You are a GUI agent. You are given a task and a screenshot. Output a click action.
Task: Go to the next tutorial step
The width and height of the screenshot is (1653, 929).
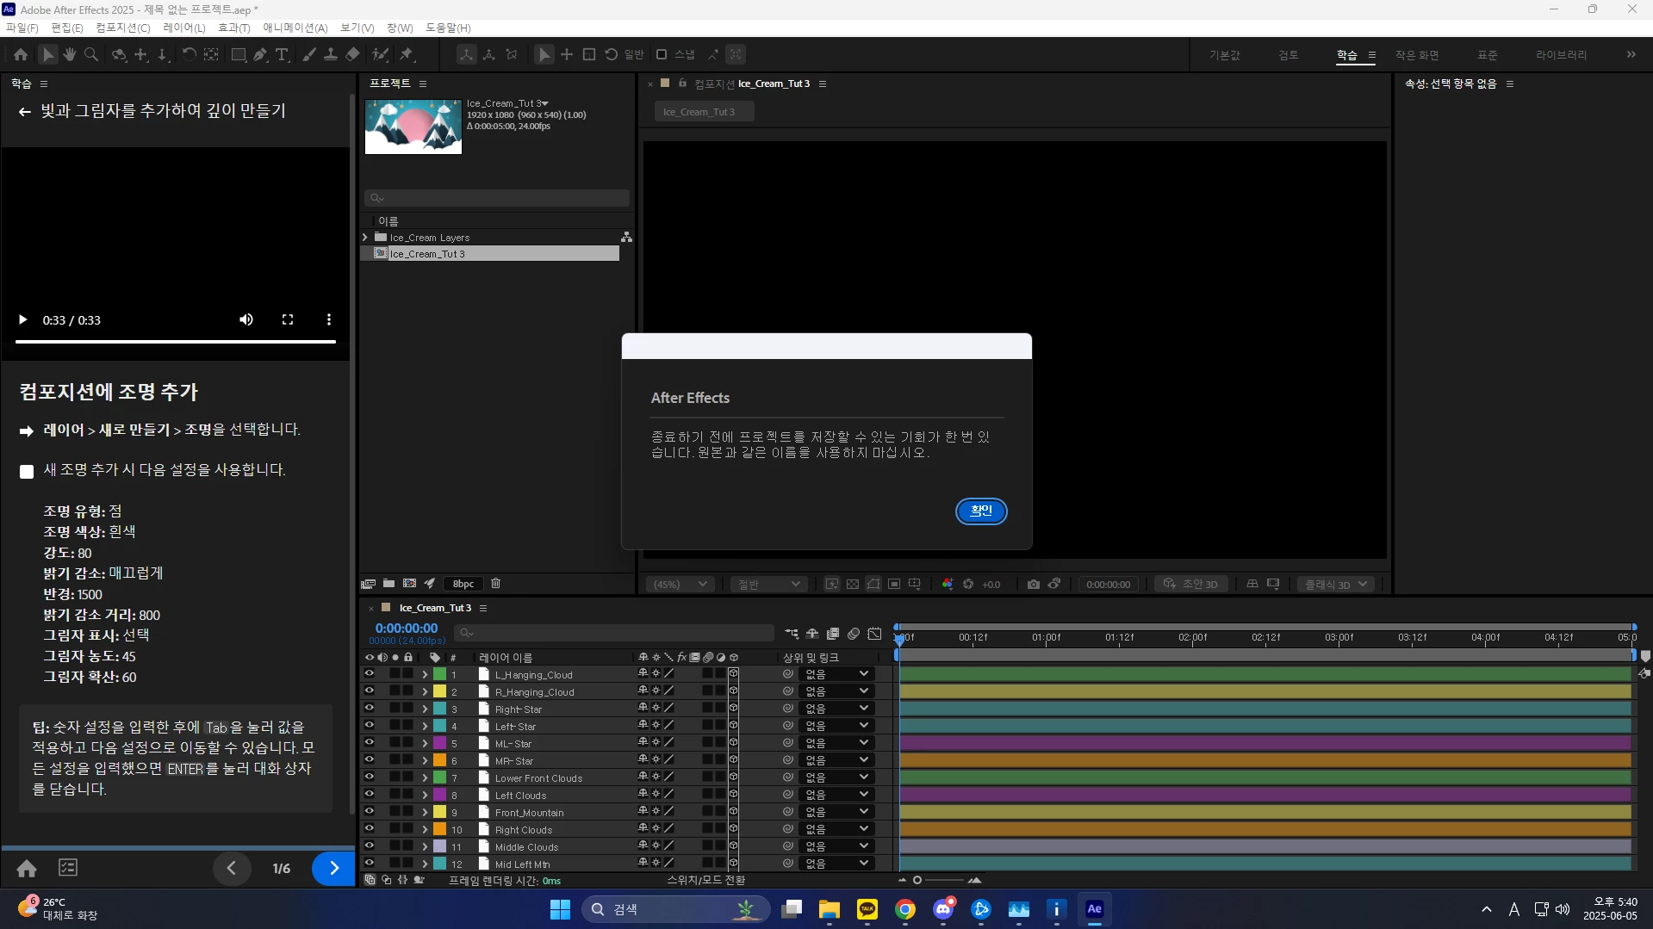pos(334,869)
